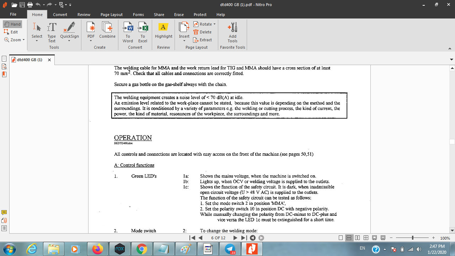
Task: Go to the next page
Action: pos(235,238)
